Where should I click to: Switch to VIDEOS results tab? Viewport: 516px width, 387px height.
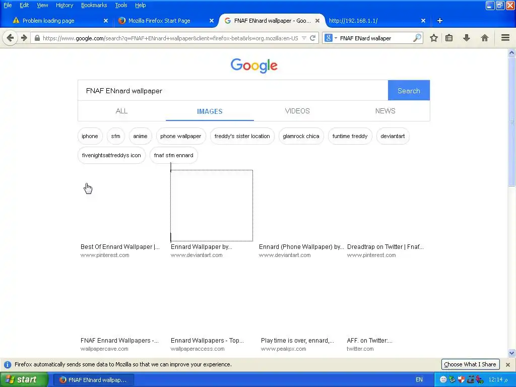pos(297,111)
